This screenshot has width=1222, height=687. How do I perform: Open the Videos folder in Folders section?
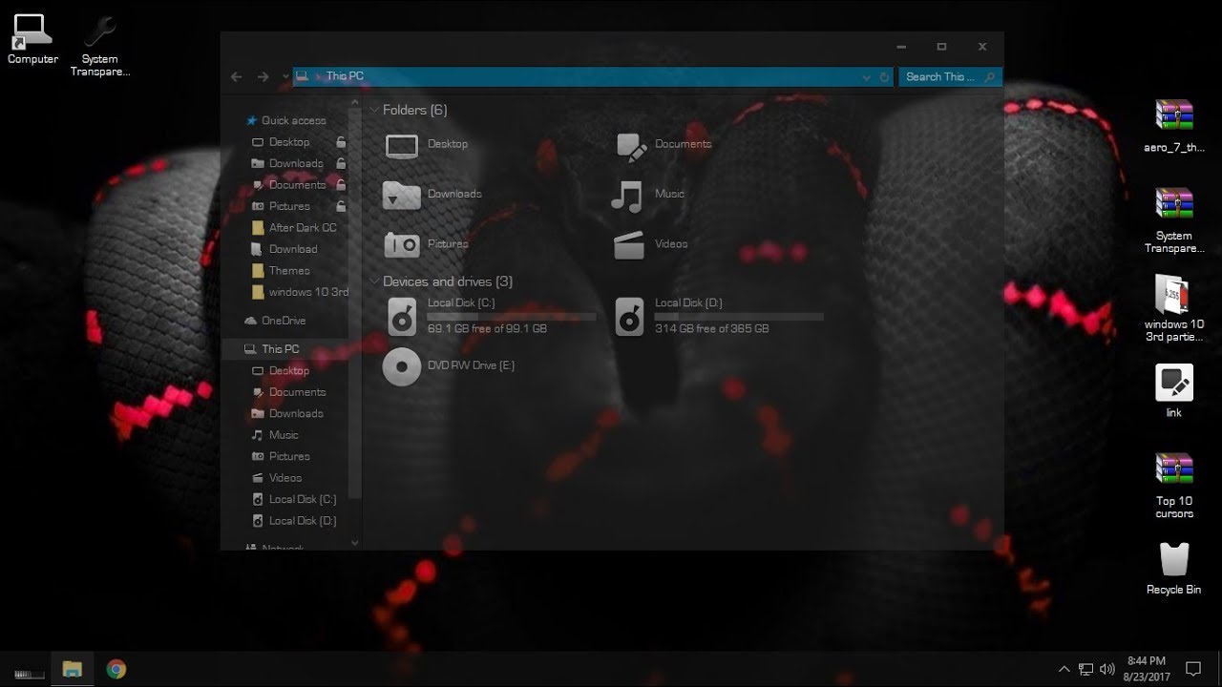point(649,244)
